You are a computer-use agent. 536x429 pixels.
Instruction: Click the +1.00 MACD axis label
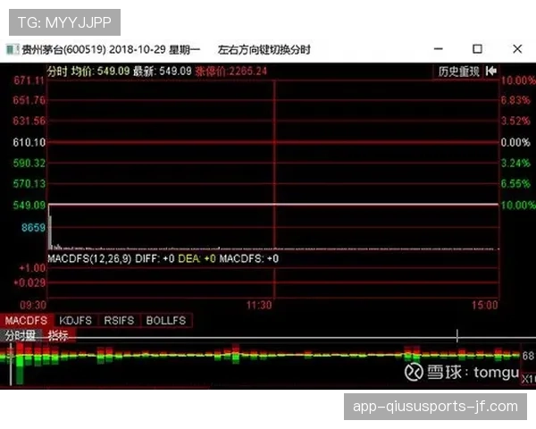coord(32,268)
